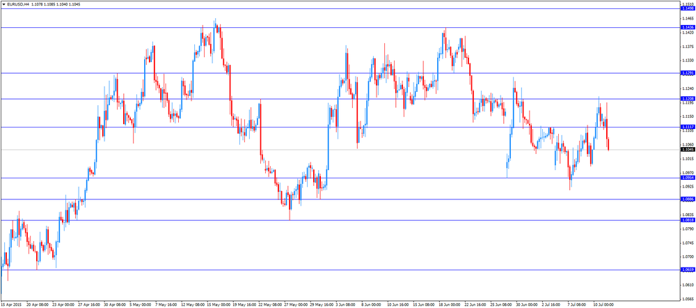Select the 1.1291 horizontal line price label

coord(687,73)
